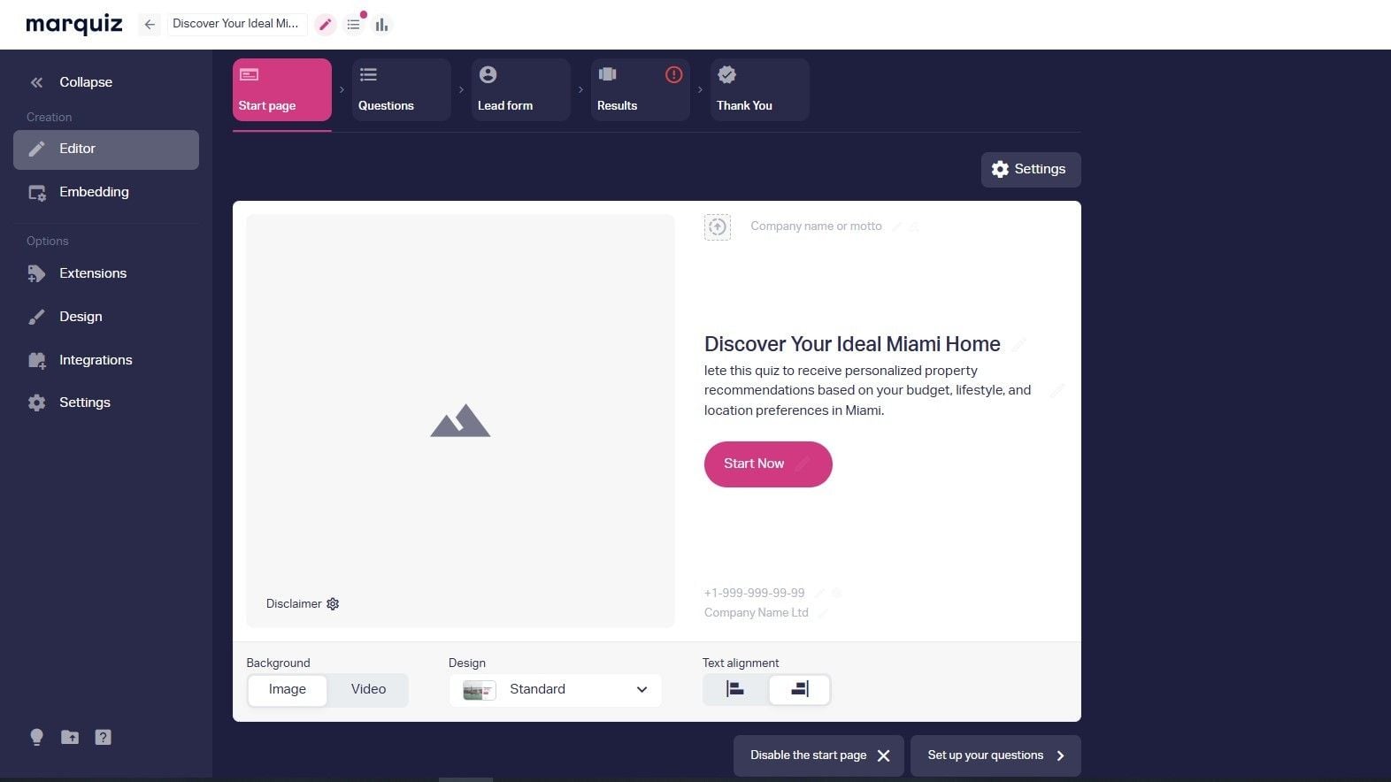The width and height of the screenshot is (1391, 782).
Task: Click the folder upload icon in the sidebar footer
Action: (70, 737)
